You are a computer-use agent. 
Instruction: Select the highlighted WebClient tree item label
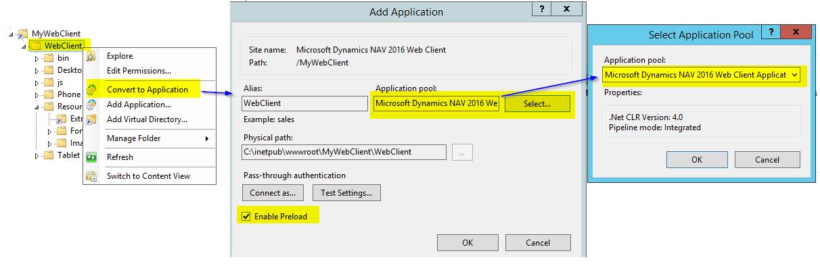tap(64, 45)
